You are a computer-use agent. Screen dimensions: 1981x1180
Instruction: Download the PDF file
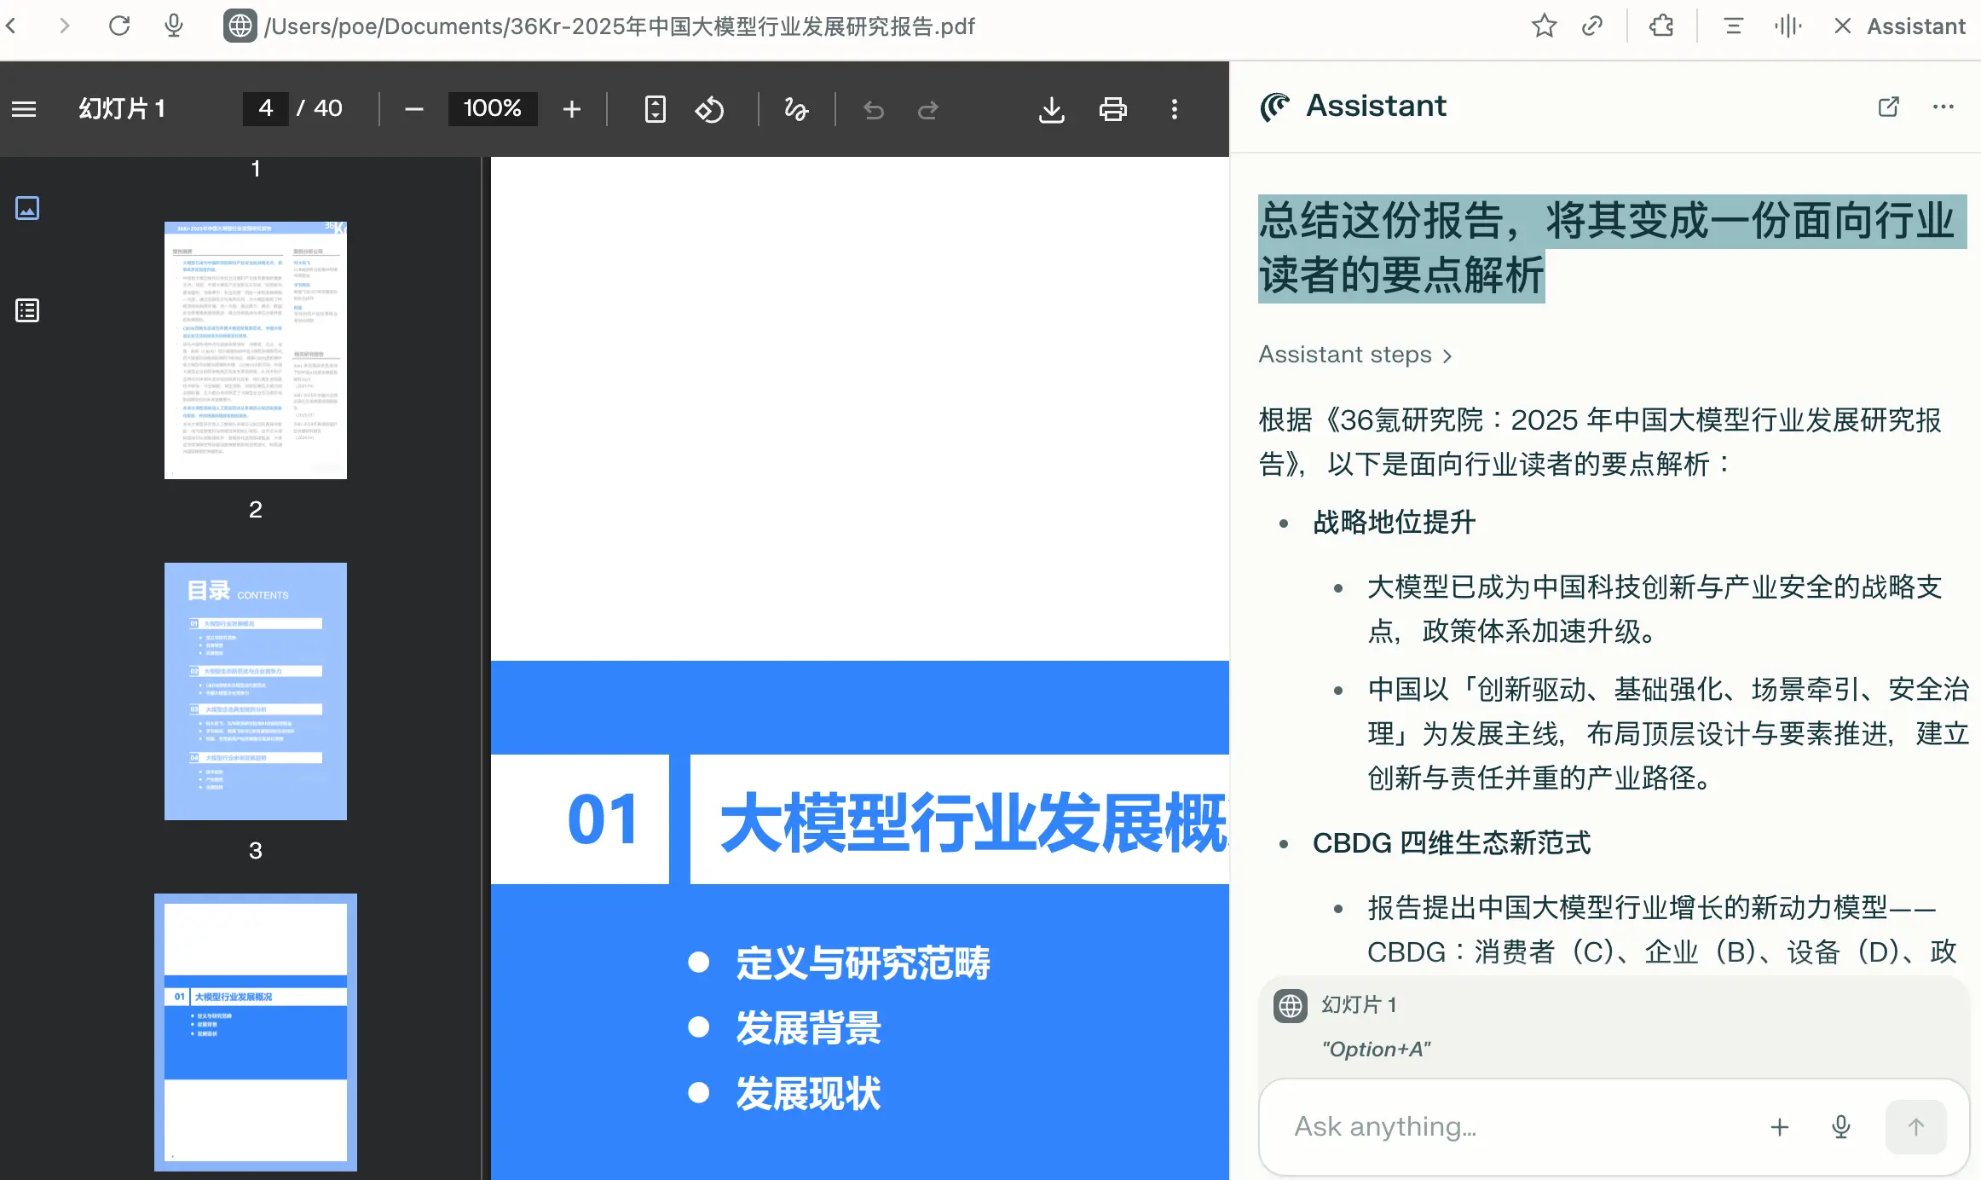pos(1052,109)
